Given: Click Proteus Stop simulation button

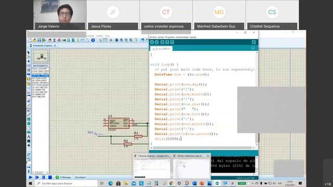Looking at the screenshot, I should (x=50, y=177).
